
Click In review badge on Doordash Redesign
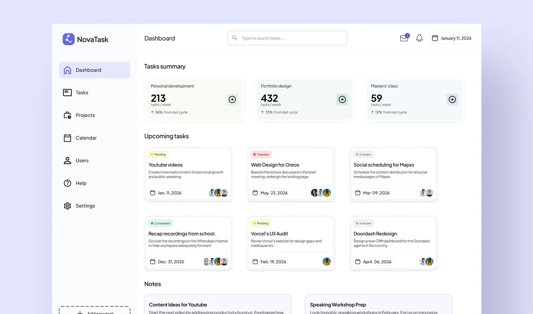[364, 223]
